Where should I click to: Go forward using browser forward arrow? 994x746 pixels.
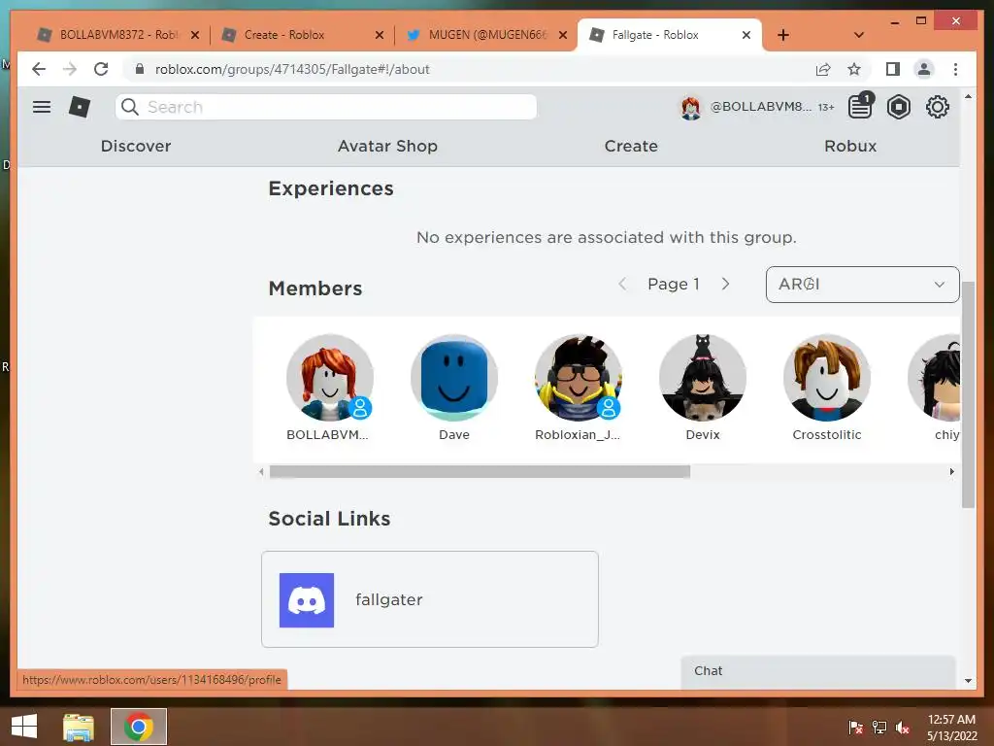pos(70,69)
